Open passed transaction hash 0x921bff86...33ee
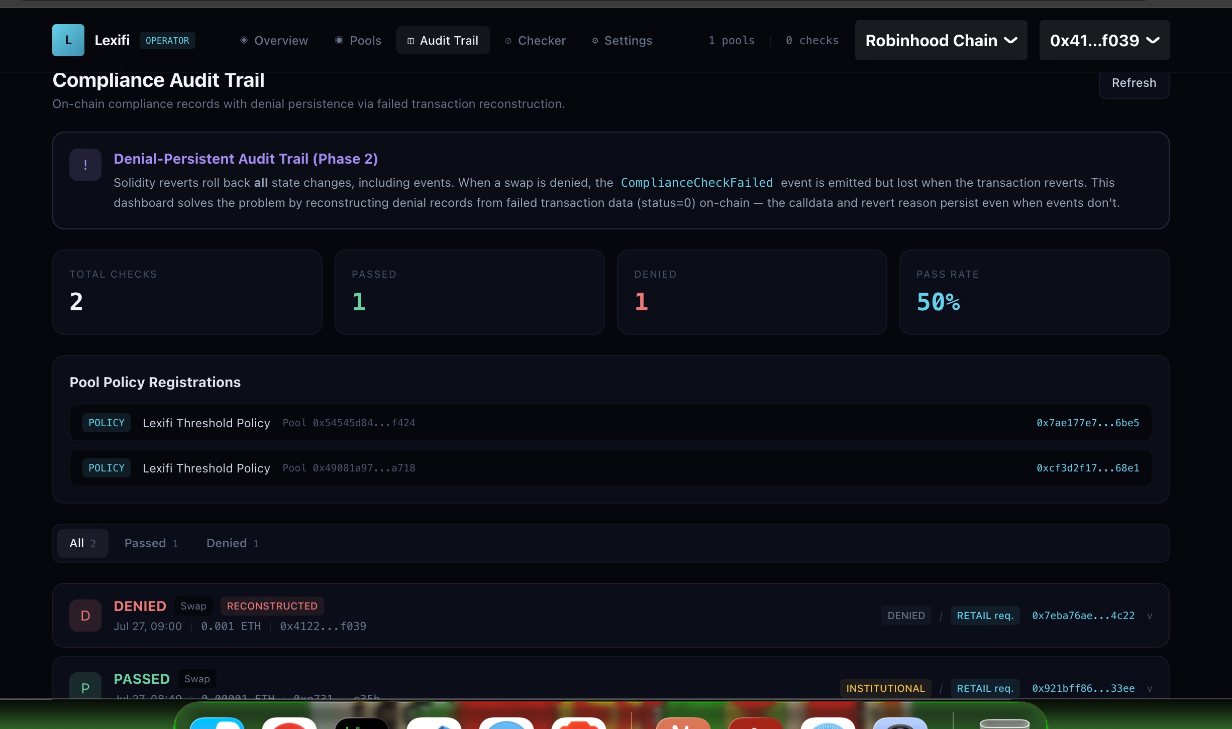 (x=1083, y=688)
